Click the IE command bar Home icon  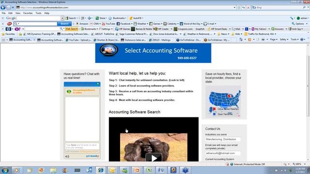coord(241,40)
